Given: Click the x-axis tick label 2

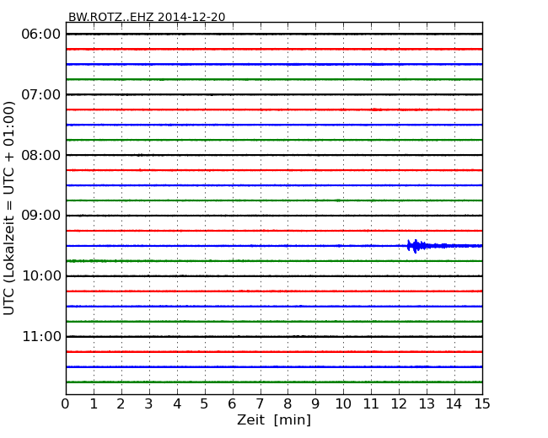Looking at the screenshot, I should click(x=121, y=403).
